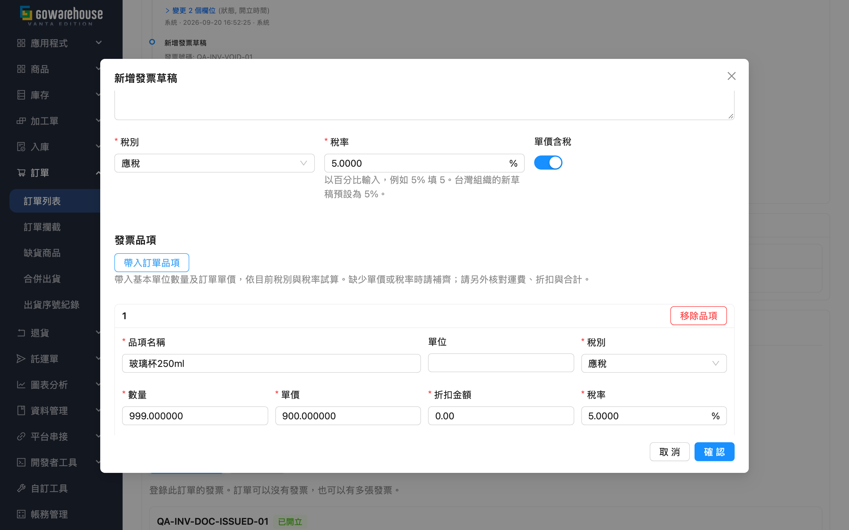849x530 pixels.
Task: Click the 加工單 sidebar icon
Action: [x=21, y=121]
